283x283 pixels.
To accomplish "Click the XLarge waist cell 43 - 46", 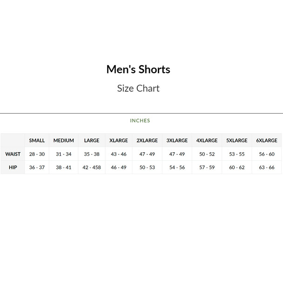I will pos(119,154).
